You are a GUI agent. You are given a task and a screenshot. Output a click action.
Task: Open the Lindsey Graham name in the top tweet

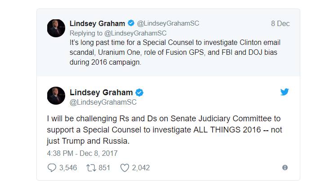pyautogui.click(x=97, y=23)
